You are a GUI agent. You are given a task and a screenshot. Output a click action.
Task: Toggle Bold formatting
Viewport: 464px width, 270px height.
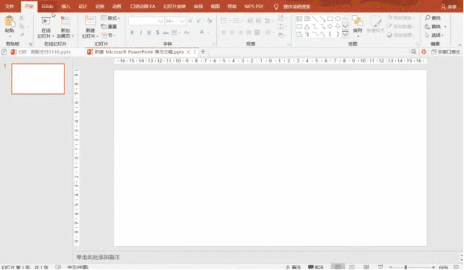click(x=132, y=32)
